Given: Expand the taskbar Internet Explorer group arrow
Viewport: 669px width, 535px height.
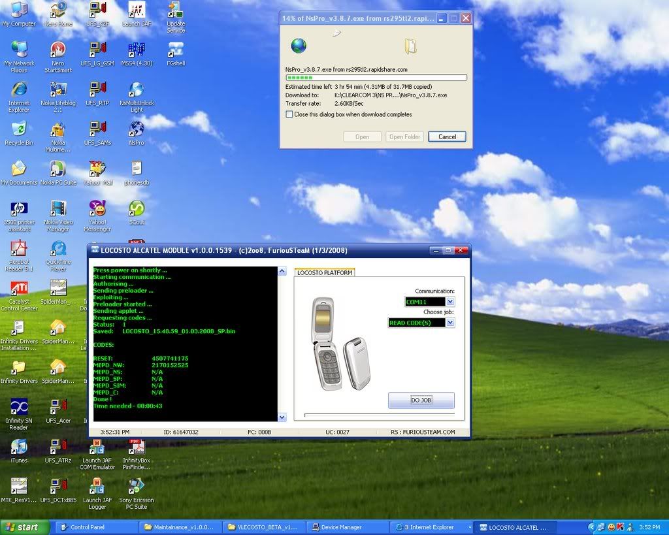Looking at the screenshot, I should 470,527.
